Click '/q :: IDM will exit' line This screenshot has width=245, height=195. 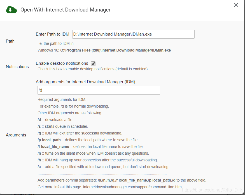[80, 133]
